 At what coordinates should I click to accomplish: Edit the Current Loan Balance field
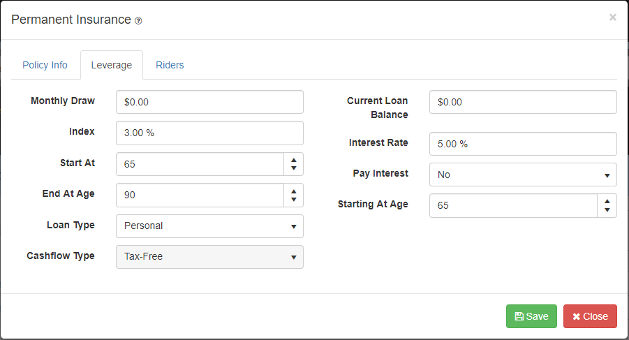pyautogui.click(x=523, y=102)
